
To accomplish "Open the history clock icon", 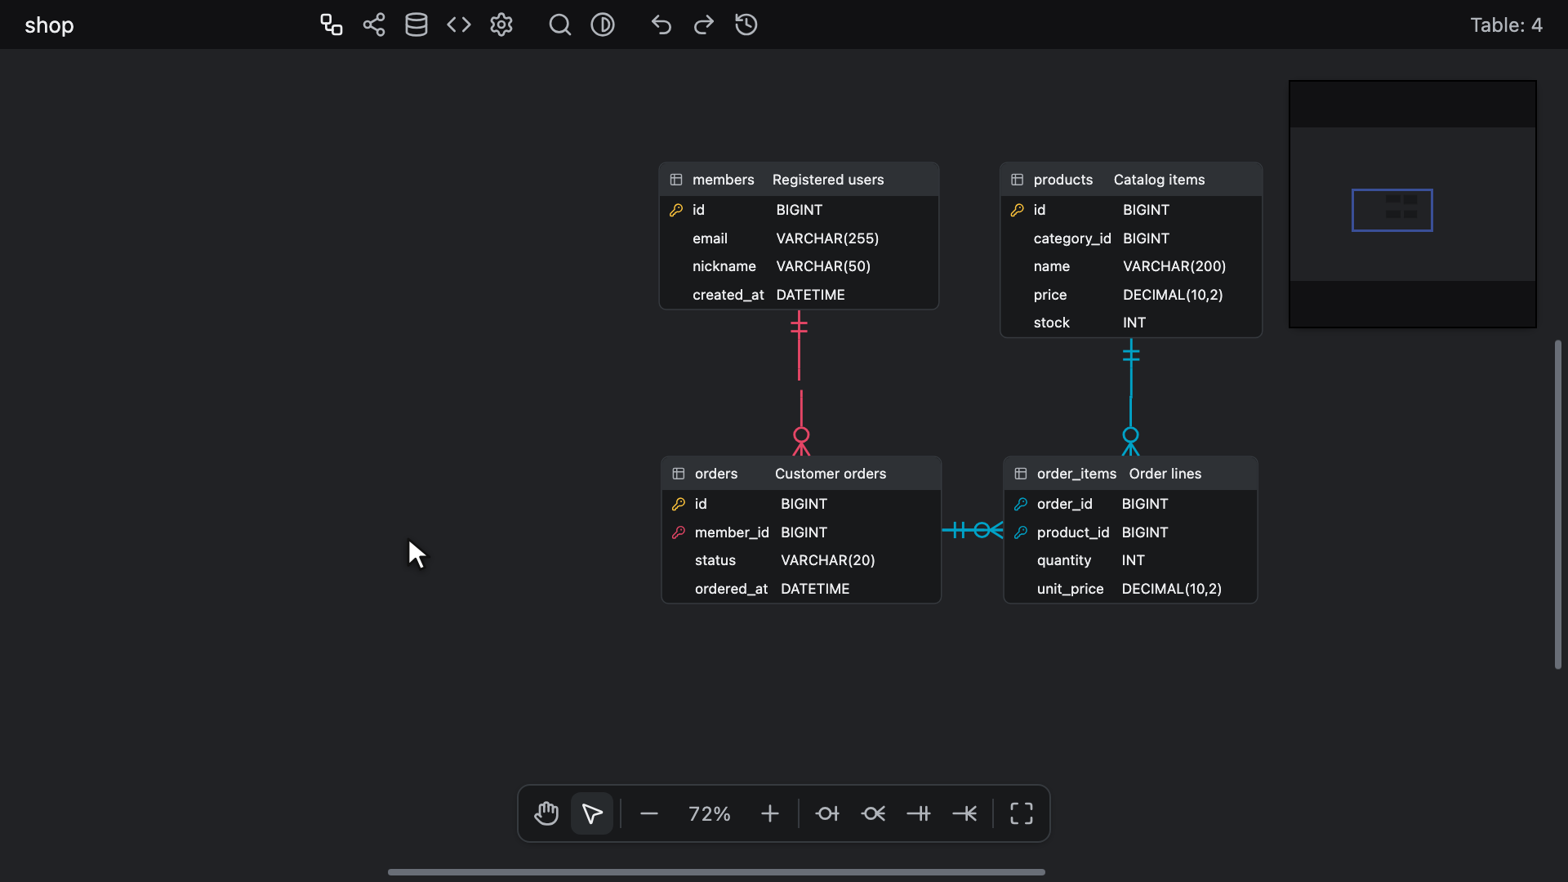I will click(x=746, y=24).
